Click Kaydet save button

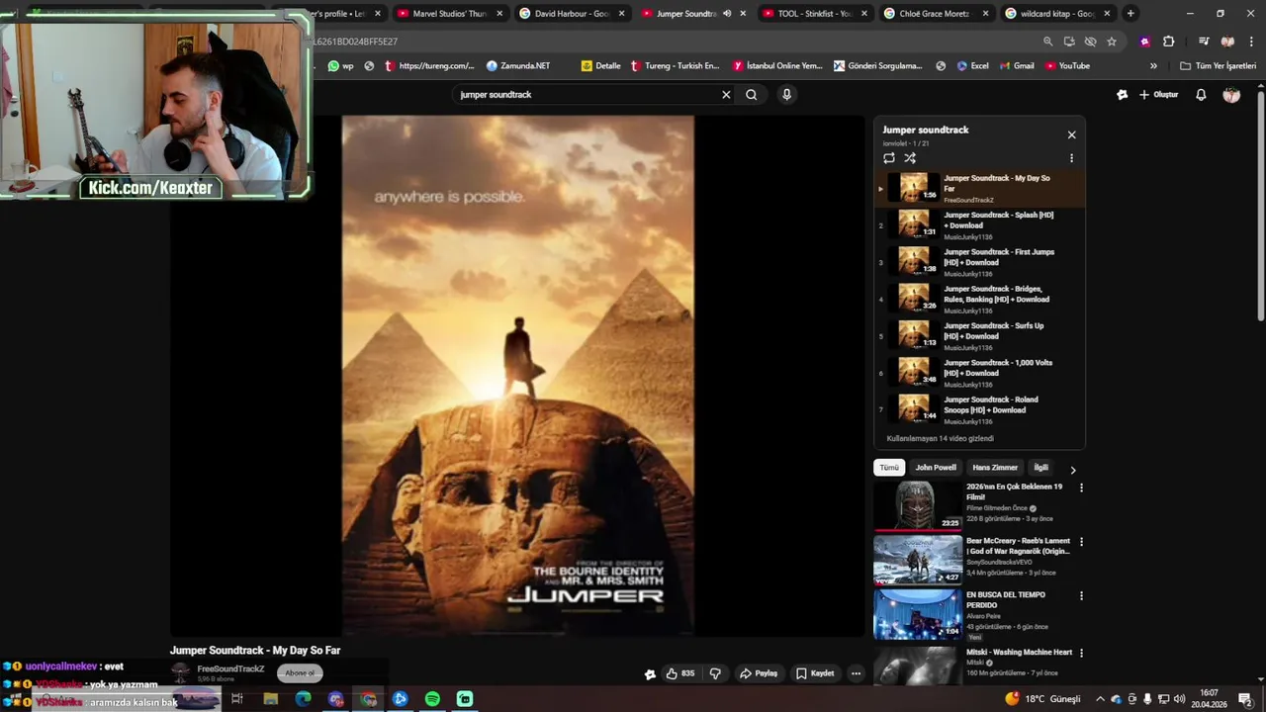815,673
